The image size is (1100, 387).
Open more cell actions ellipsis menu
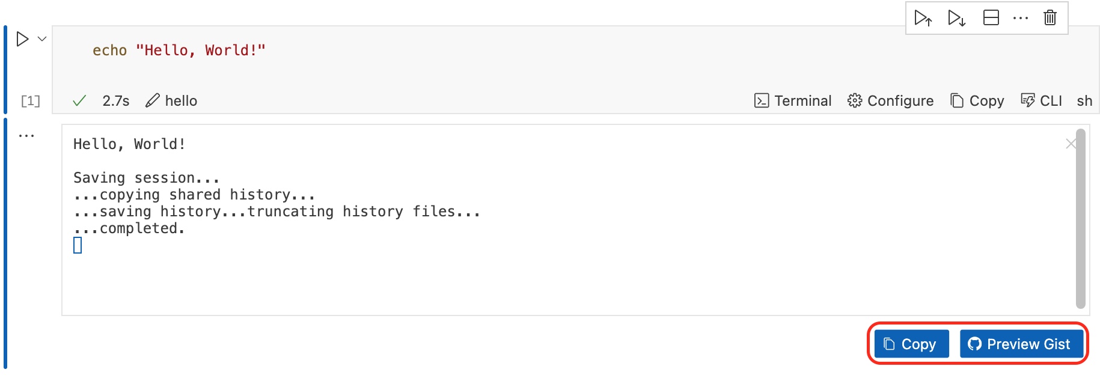pyautogui.click(x=1021, y=18)
